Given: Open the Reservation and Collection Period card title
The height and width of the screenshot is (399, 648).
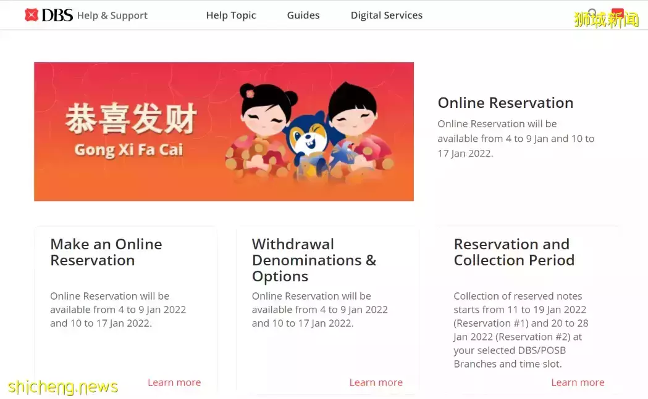Looking at the screenshot, I should tap(514, 252).
